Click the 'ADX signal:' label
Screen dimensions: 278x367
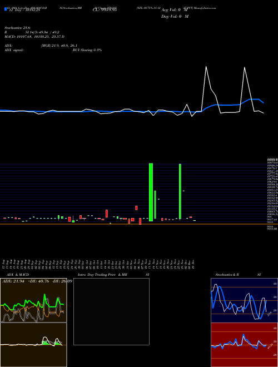[x=14, y=50]
